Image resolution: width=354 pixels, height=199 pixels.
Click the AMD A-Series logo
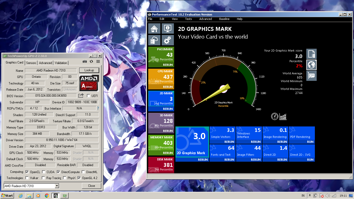89,83
